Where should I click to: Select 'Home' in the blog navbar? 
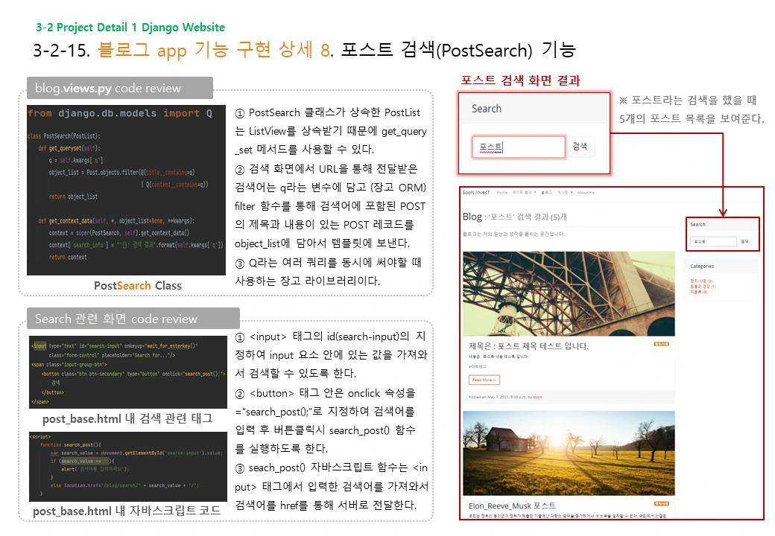502,193
